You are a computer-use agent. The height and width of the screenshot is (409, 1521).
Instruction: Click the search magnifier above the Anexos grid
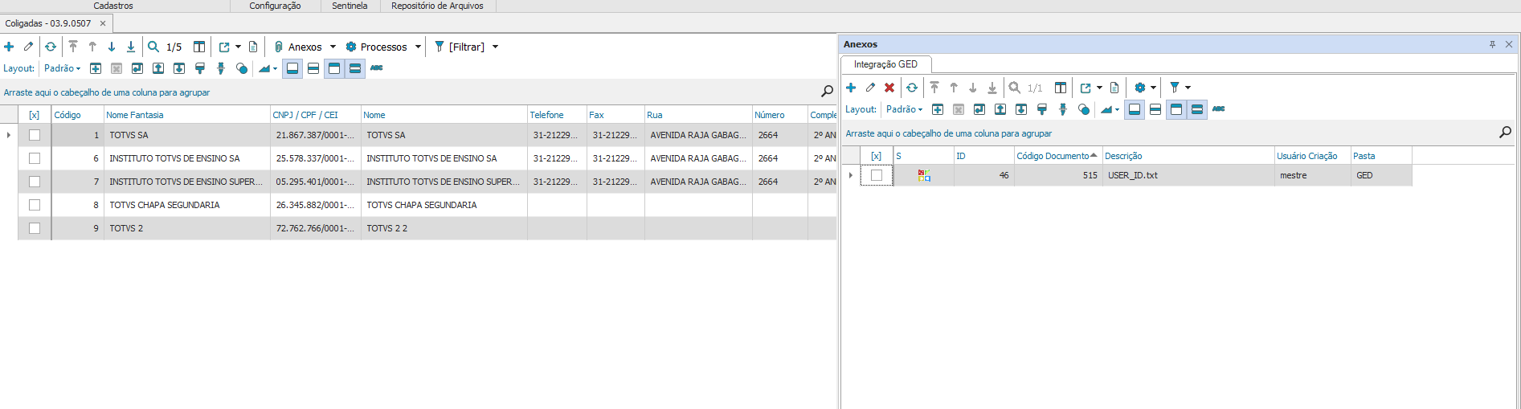pos(1506,133)
